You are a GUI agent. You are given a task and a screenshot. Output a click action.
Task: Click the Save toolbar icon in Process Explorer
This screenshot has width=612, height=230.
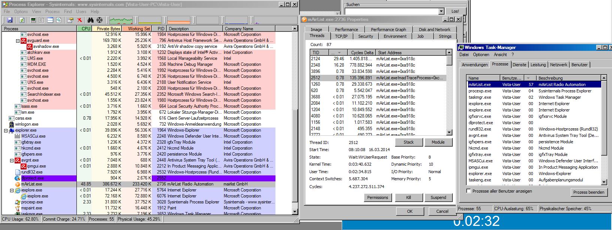click(10, 20)
